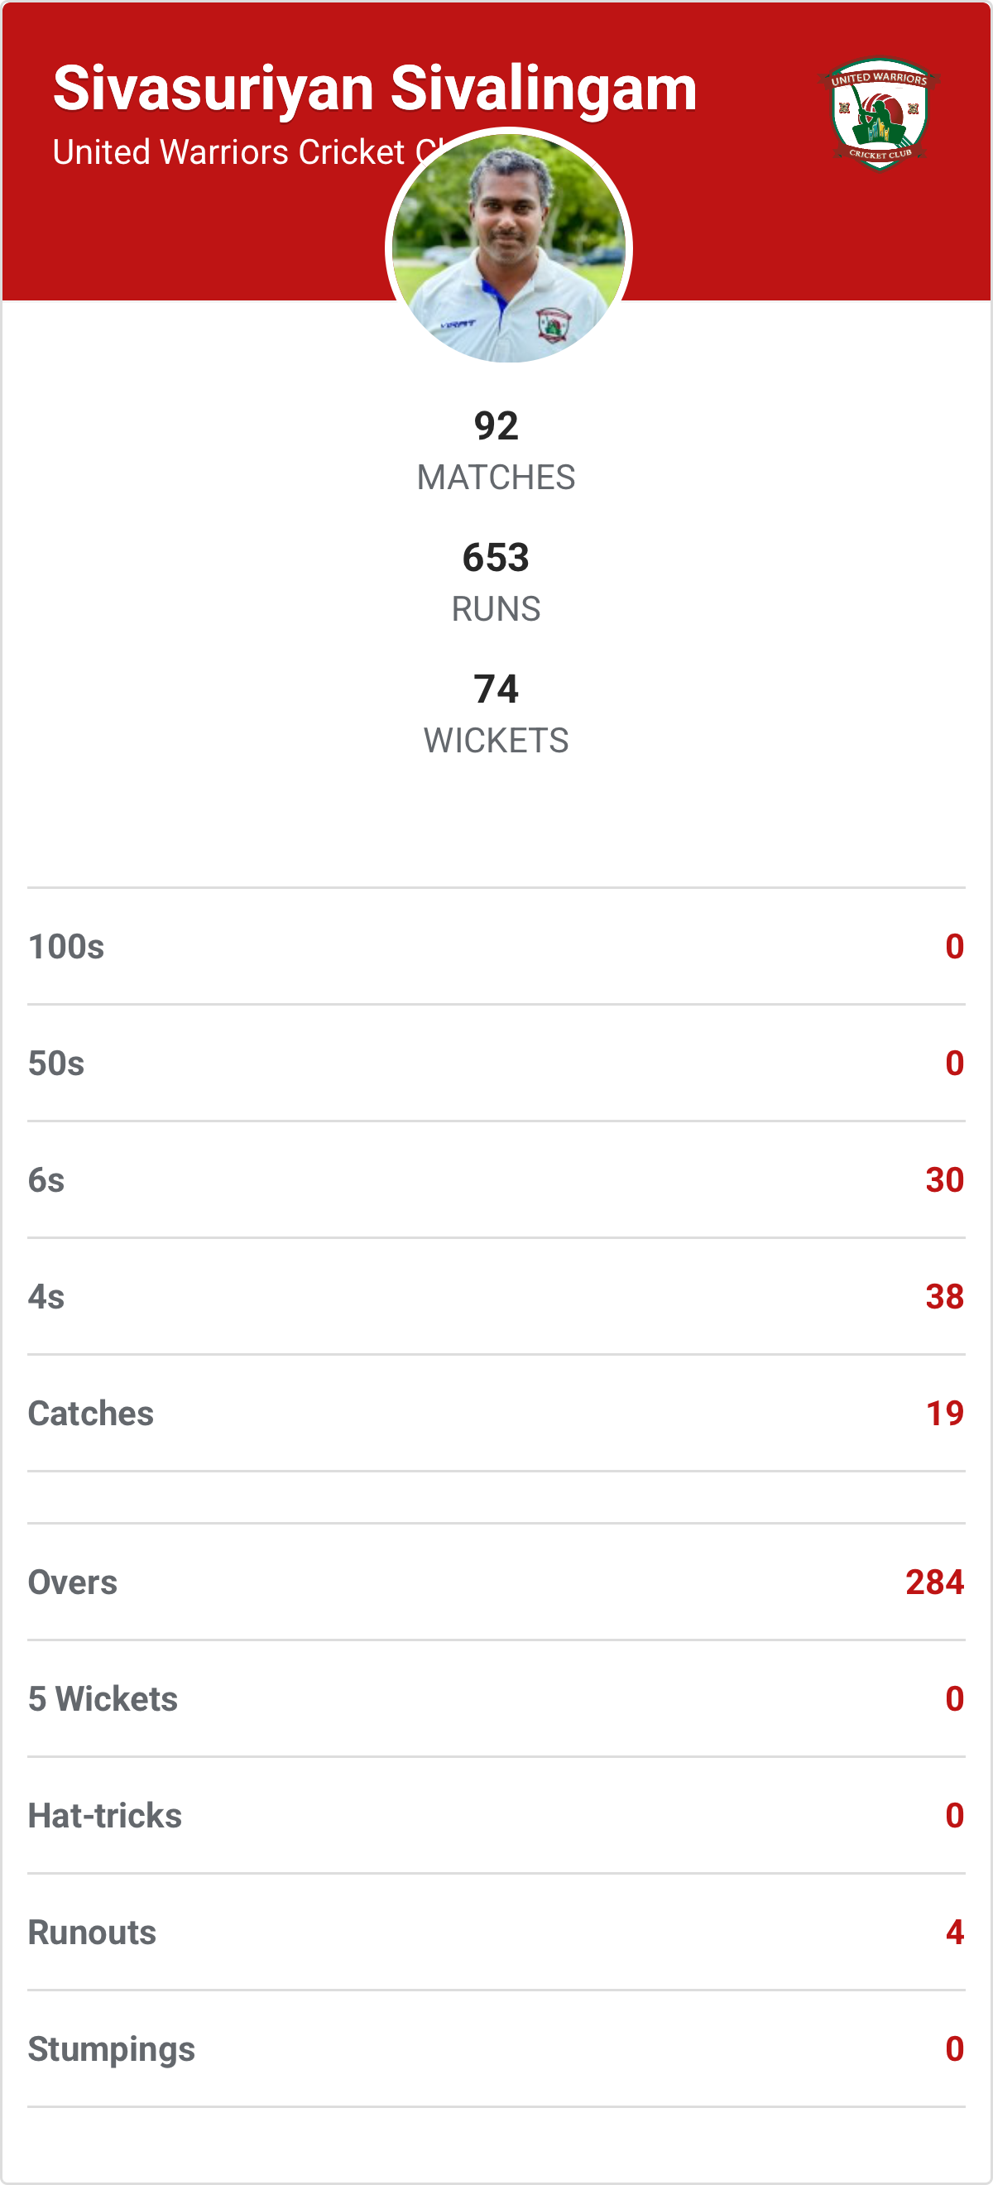Click the United Warriors Cricket Club logo
The image size is (993, 2185).
tap(879, 113)
